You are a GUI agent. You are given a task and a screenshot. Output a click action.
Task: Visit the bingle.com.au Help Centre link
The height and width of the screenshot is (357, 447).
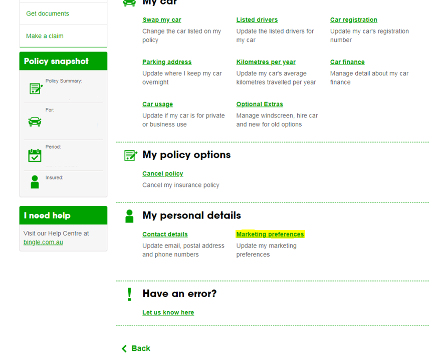coord(43,242)
